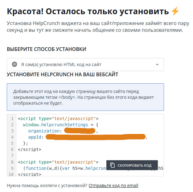Click line 6 closing script tag
Screen dimensions: 193x192
click(30, 149)
